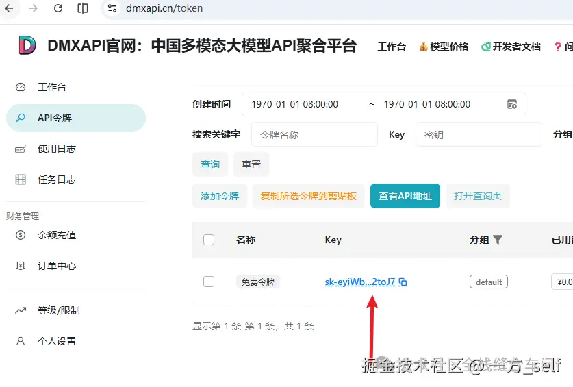This screenshot has height=387, width=573.
Task: Click the key icon beside API令牌
Action: (21, 118)
